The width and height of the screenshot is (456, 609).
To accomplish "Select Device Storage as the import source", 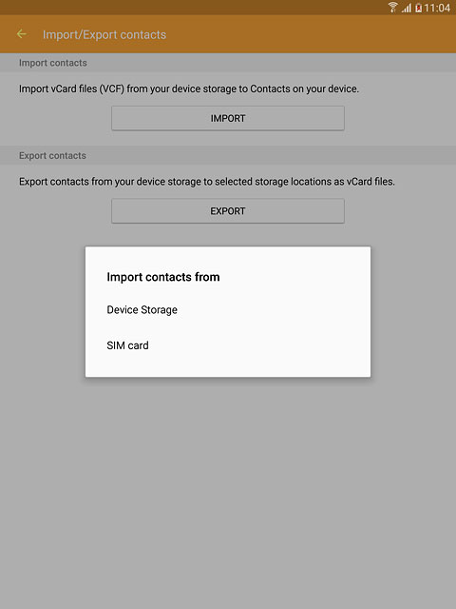I will pyautogui.click(x=228, y=309).
